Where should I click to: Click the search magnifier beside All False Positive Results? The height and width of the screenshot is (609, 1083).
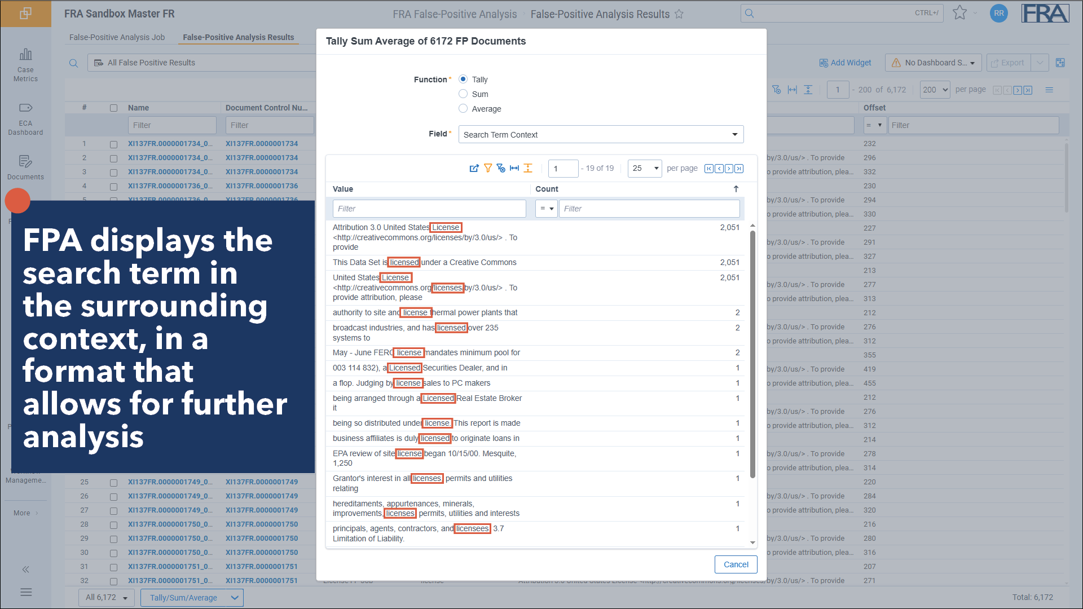point(73,63)
